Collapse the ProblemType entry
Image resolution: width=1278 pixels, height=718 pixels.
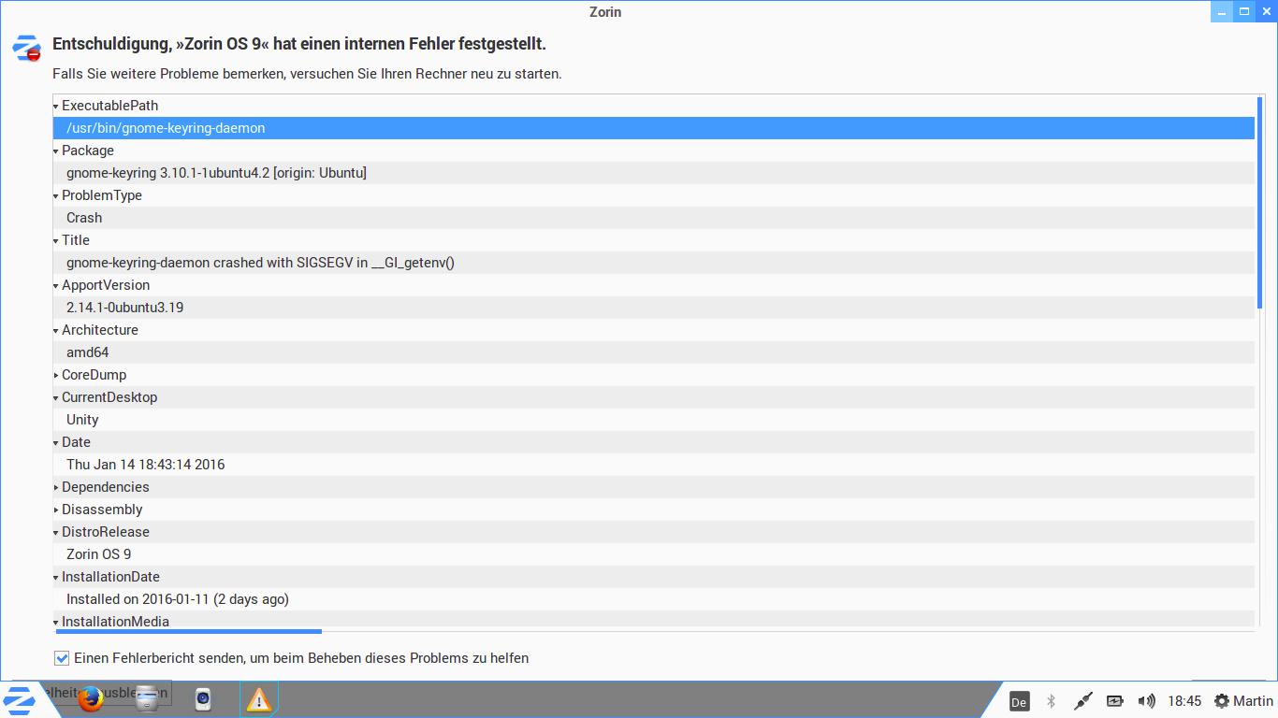coord(56,195)
